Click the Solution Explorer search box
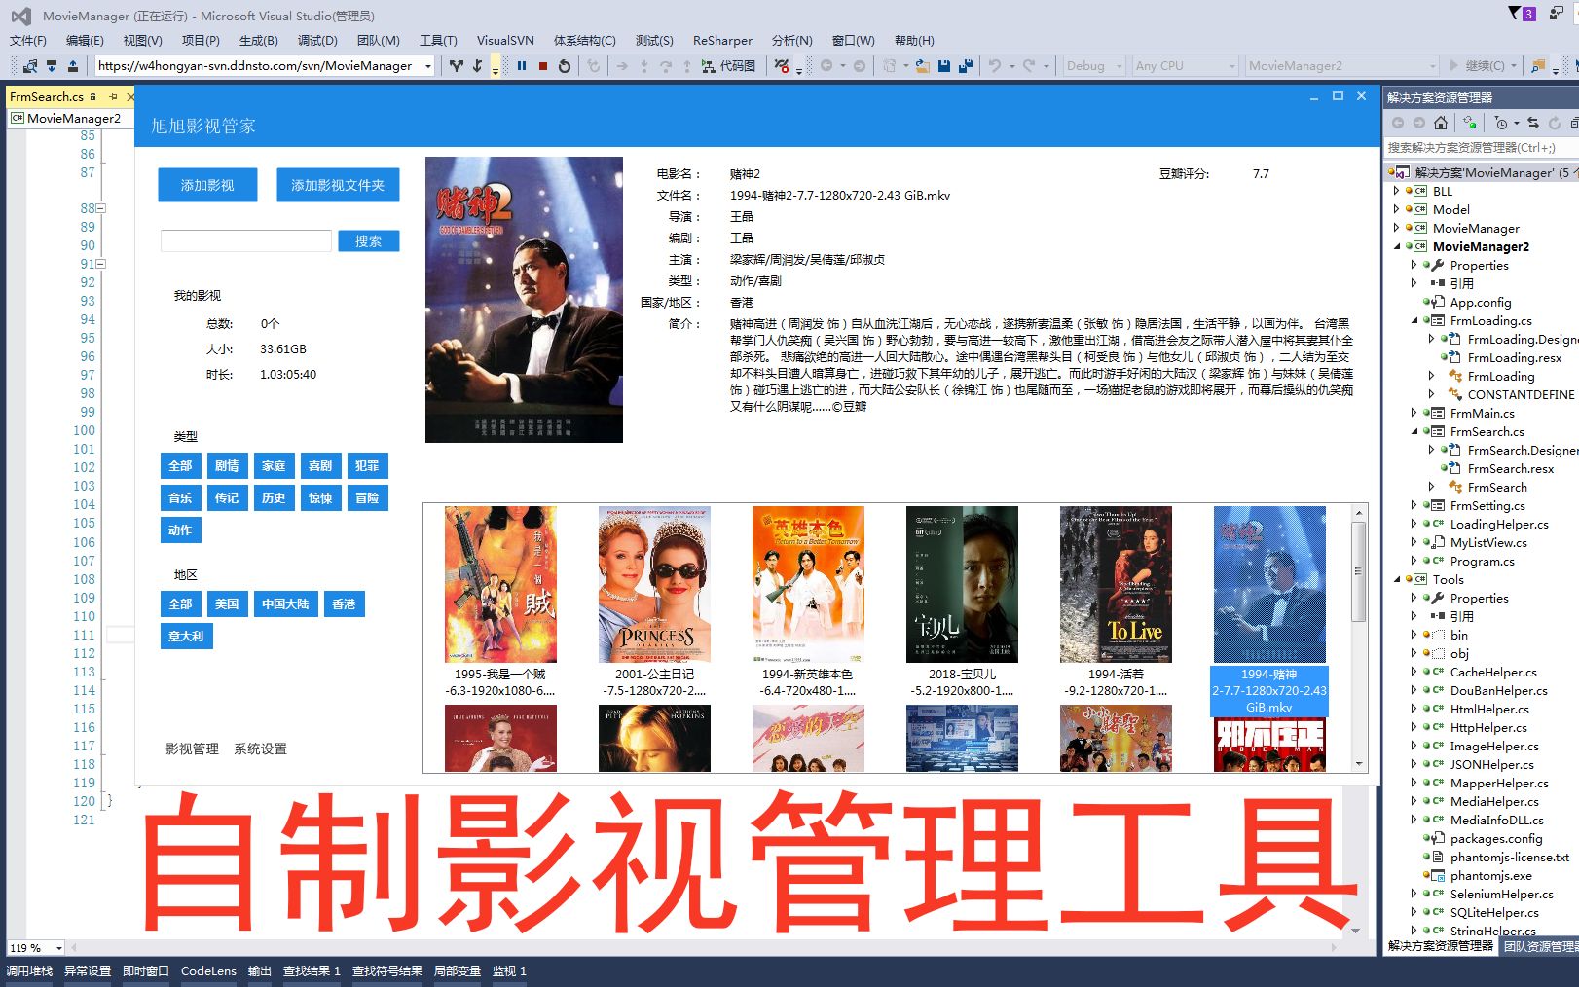Screen dimensions: 1579x987 1481,148
